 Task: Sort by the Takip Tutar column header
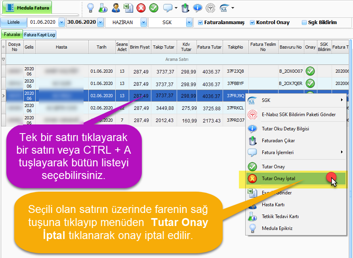[164, 47]
